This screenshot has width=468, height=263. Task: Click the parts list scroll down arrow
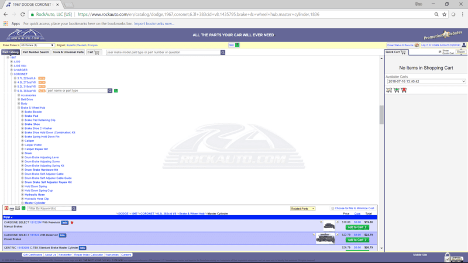pyautogui.click(x=381, y=248)
